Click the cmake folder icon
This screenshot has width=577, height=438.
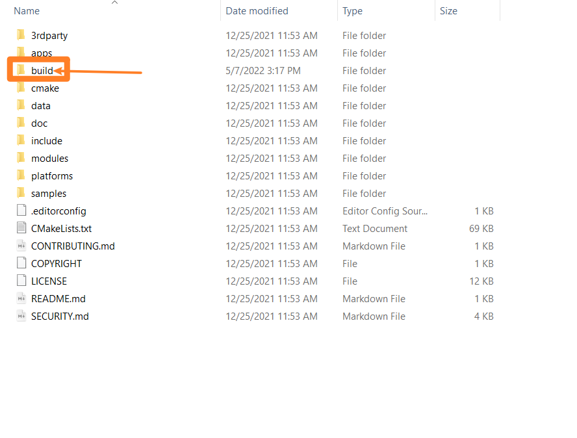pyautogui.click(x=21, y=88)
